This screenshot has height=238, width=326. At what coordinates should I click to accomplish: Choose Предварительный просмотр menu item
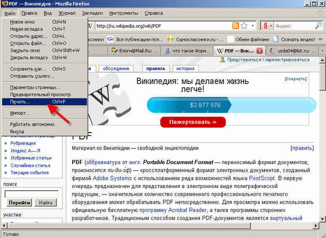click(45, 95)
